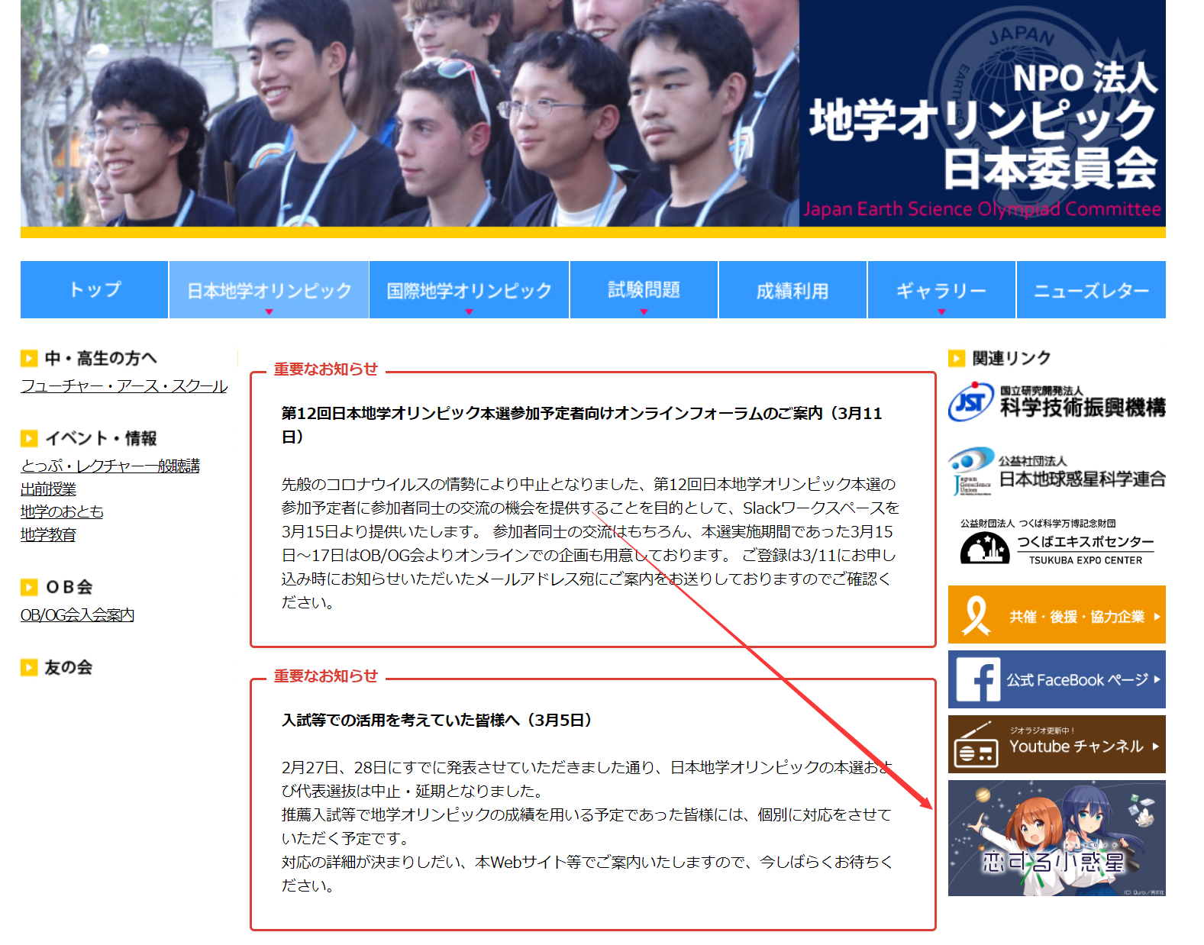
Task: Expand dropdown arrow under 日本地学オリンピック
Action: point(269,311)
